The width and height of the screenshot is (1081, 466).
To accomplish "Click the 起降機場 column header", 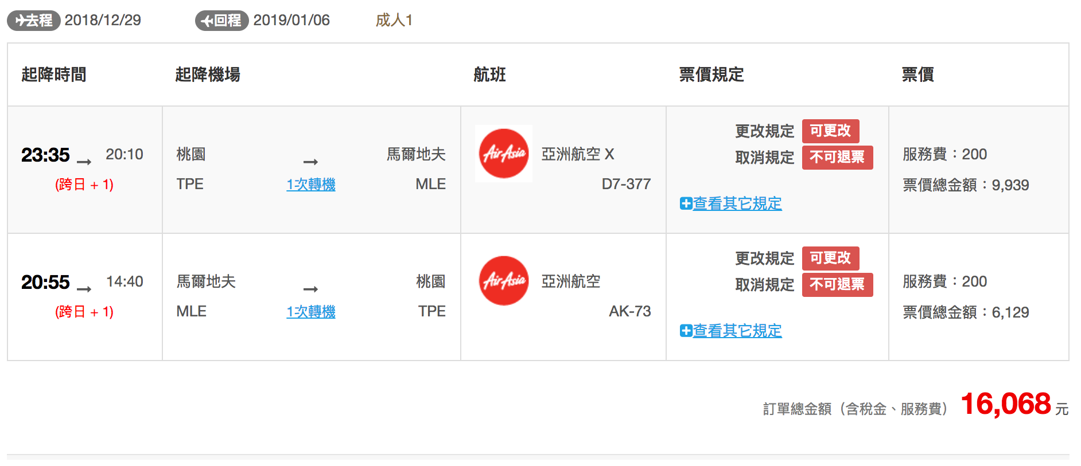I will pyautogui.click(x=208, y=75).
